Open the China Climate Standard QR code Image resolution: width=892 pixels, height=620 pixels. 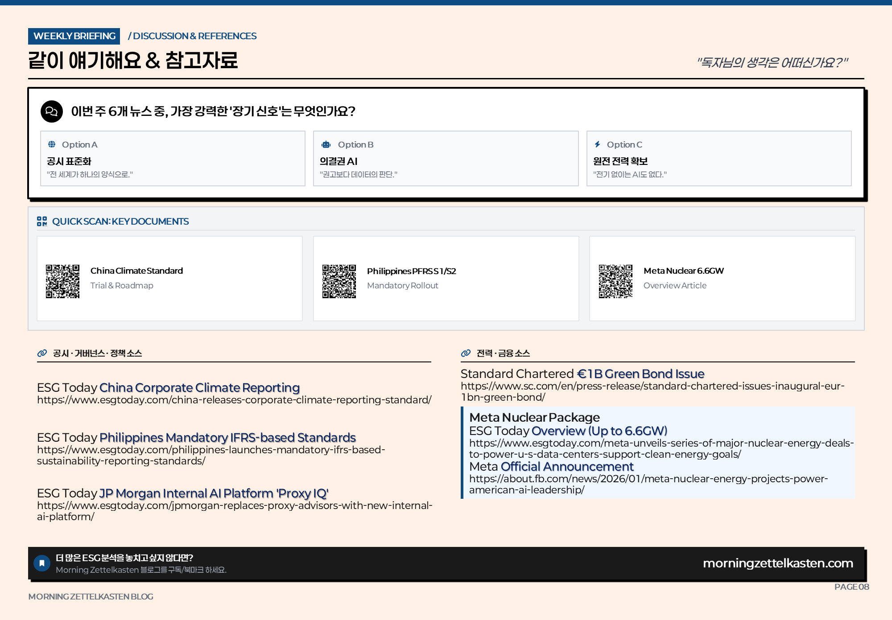(x=62, y=281)
